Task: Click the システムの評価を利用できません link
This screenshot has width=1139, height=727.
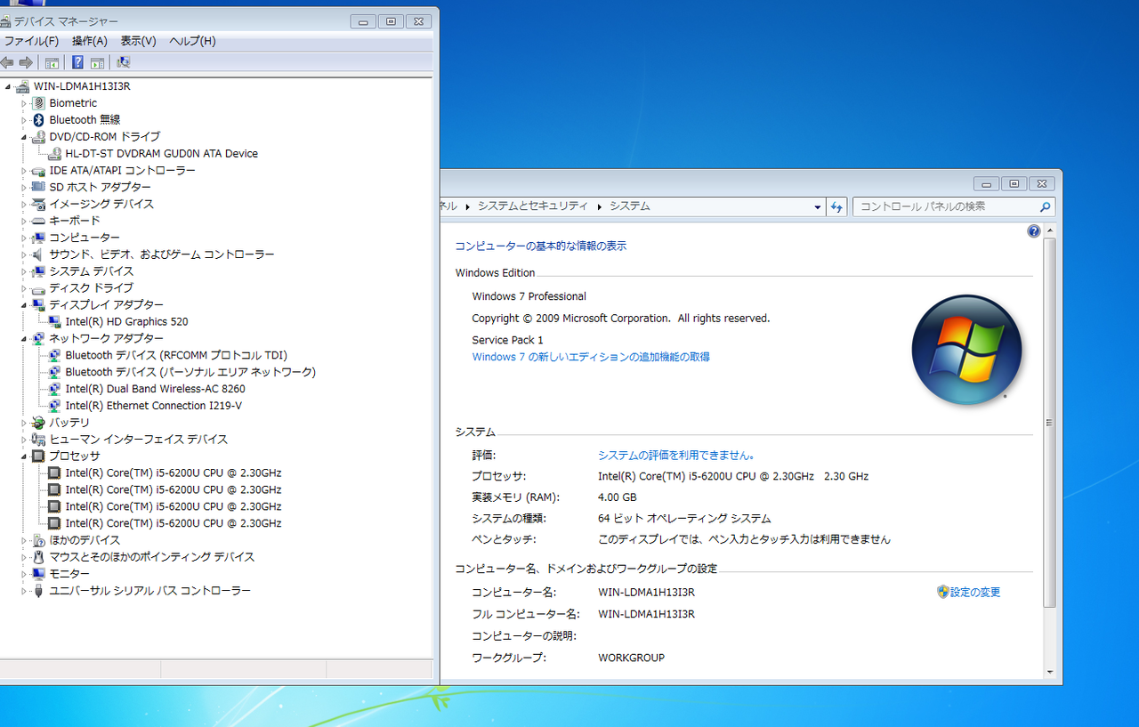Action: [677, 455]
